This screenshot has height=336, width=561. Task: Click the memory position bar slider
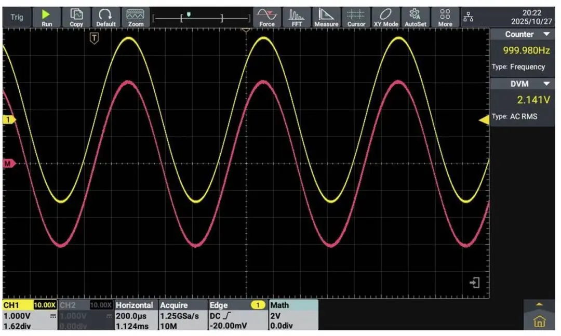coord(201,18)
